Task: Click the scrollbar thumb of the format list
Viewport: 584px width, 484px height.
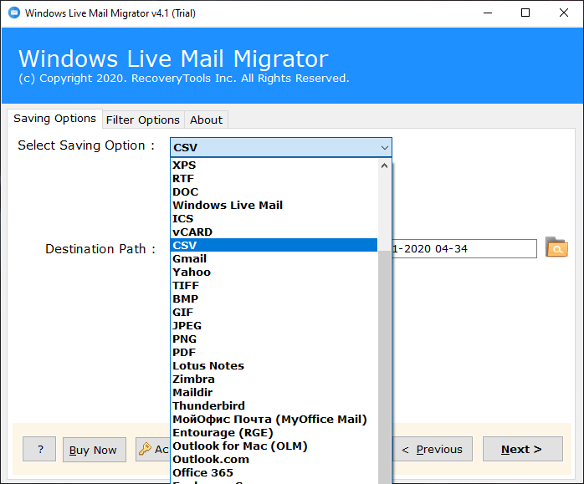Action: pos(384,366)
